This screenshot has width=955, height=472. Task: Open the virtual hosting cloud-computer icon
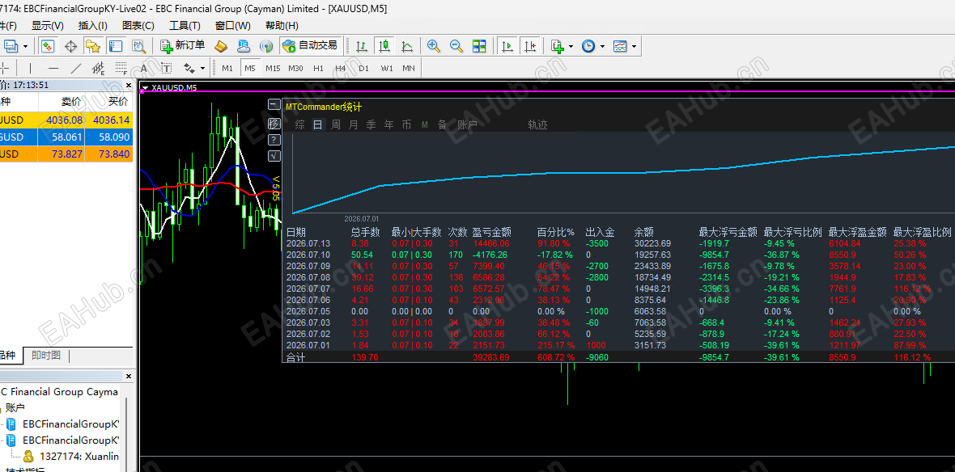click(244, 45)
